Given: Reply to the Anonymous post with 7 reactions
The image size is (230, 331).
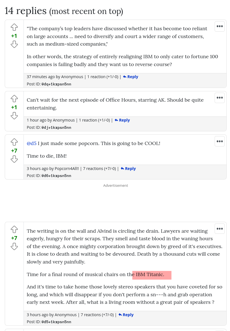Looking at the screenshot, I should [x=126, y=315].
